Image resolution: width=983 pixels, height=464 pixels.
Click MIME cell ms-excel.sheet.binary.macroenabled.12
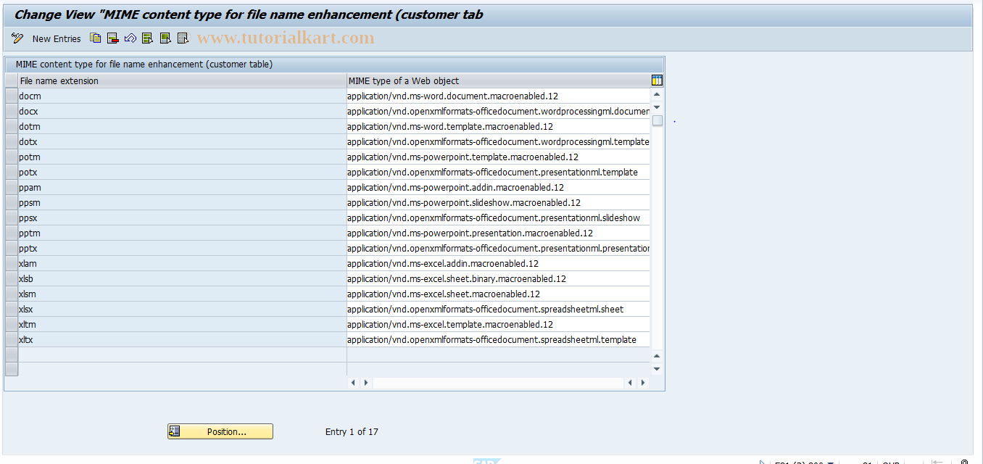pos(499,278)
